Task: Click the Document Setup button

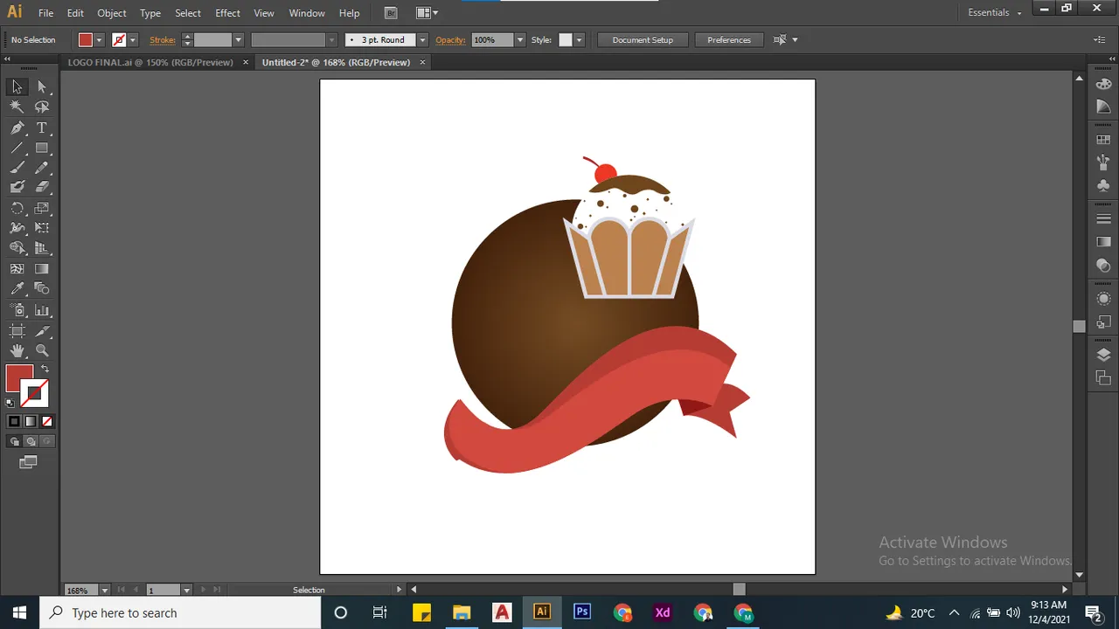Action: (643, 40)
